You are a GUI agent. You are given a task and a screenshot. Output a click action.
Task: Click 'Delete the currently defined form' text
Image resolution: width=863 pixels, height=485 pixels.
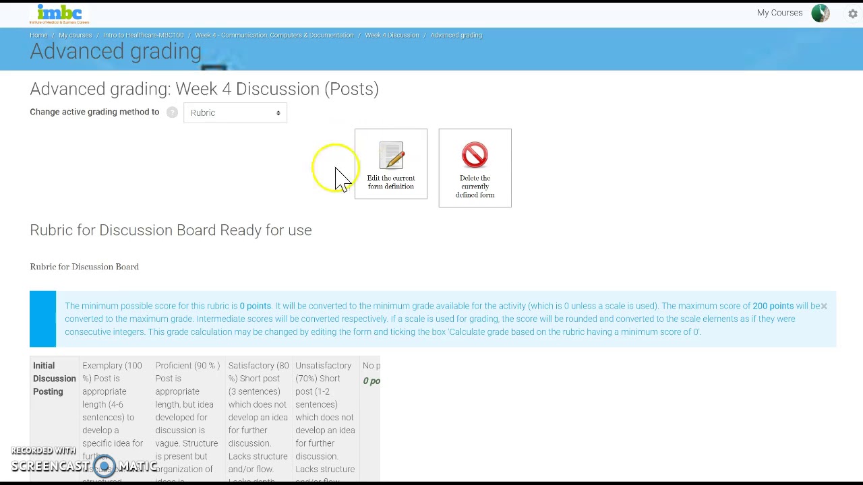[475, 187]
